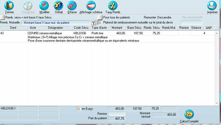
Task: Click the 107,50 base sécu cell in the row
Action: [x=135, y=33]
